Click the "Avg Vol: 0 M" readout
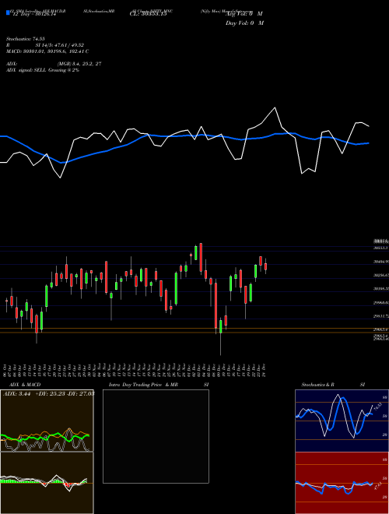 pos(244,14)
